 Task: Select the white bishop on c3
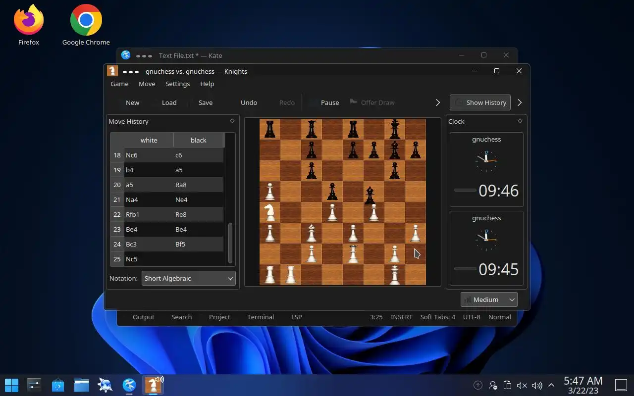pyautogui.click(x=312, y=233)
